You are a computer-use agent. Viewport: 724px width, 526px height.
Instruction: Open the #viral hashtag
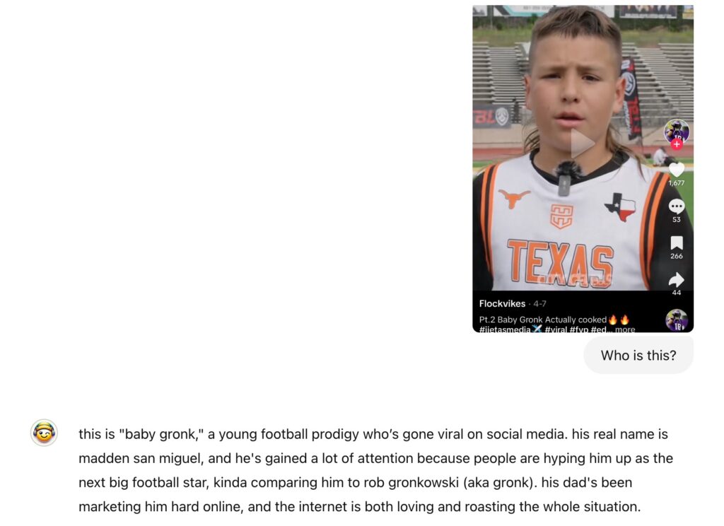(x=556, y=329)
